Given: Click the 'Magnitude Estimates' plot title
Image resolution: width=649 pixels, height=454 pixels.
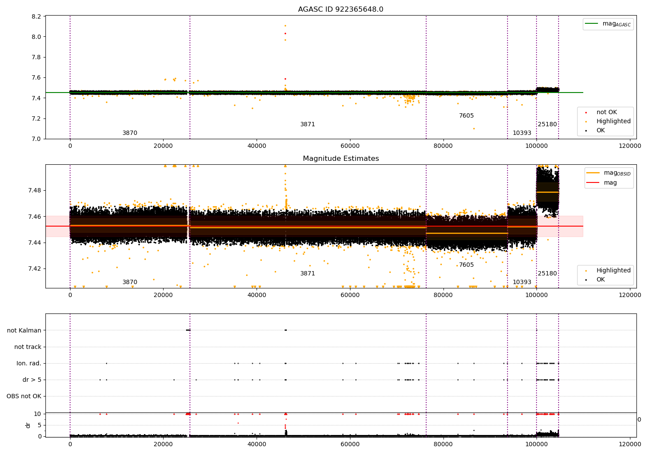Looking at the screenshot, I should click(341, 159).
